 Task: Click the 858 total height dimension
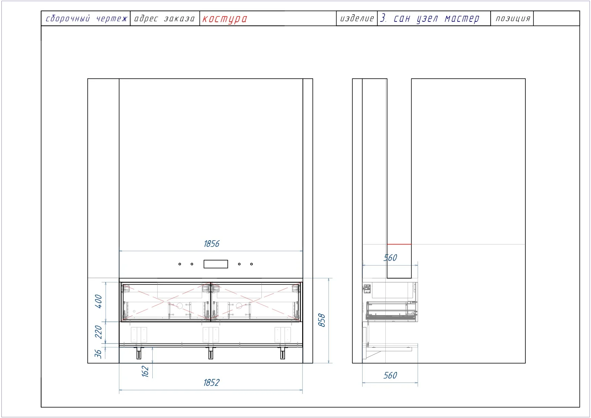click(x=321, y=320)
